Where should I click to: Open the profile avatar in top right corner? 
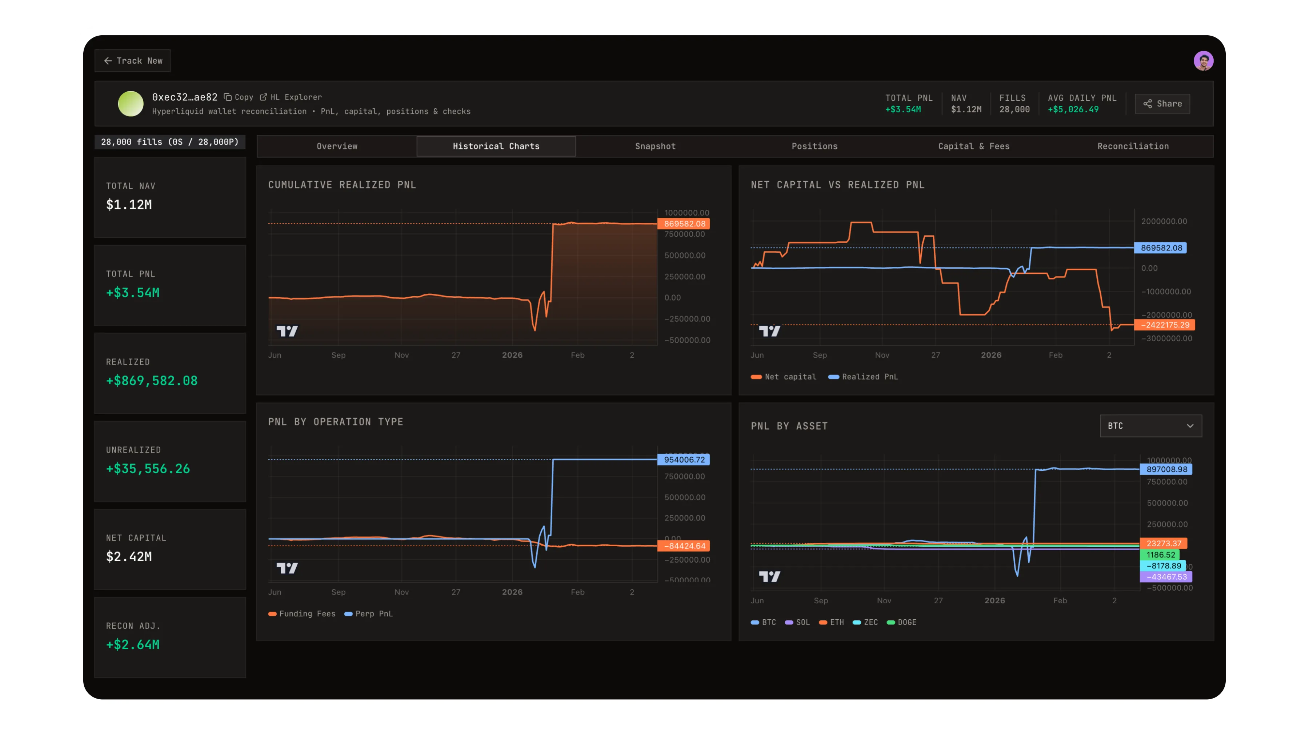pos(1203,60)
